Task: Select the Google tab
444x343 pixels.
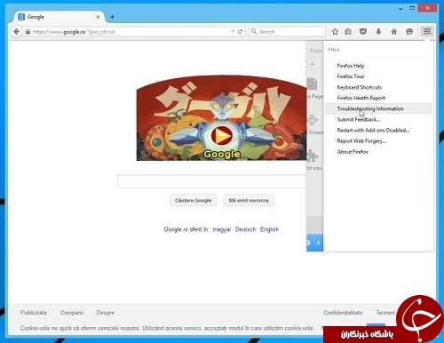Action: [59, 17]
